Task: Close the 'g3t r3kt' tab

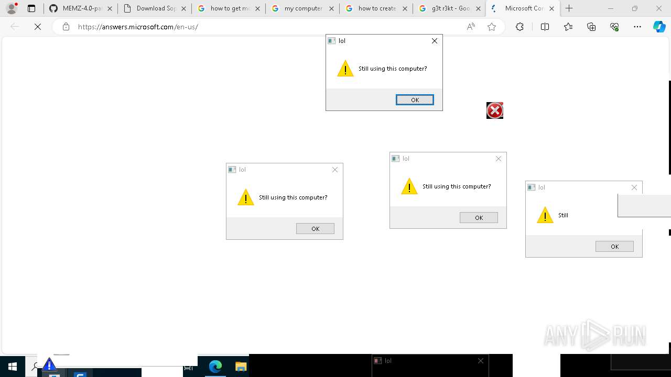Action: coord(478,8)
